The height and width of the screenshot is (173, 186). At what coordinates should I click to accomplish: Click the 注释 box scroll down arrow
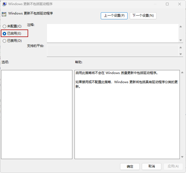pyautogui.click(x=181, y=40)
